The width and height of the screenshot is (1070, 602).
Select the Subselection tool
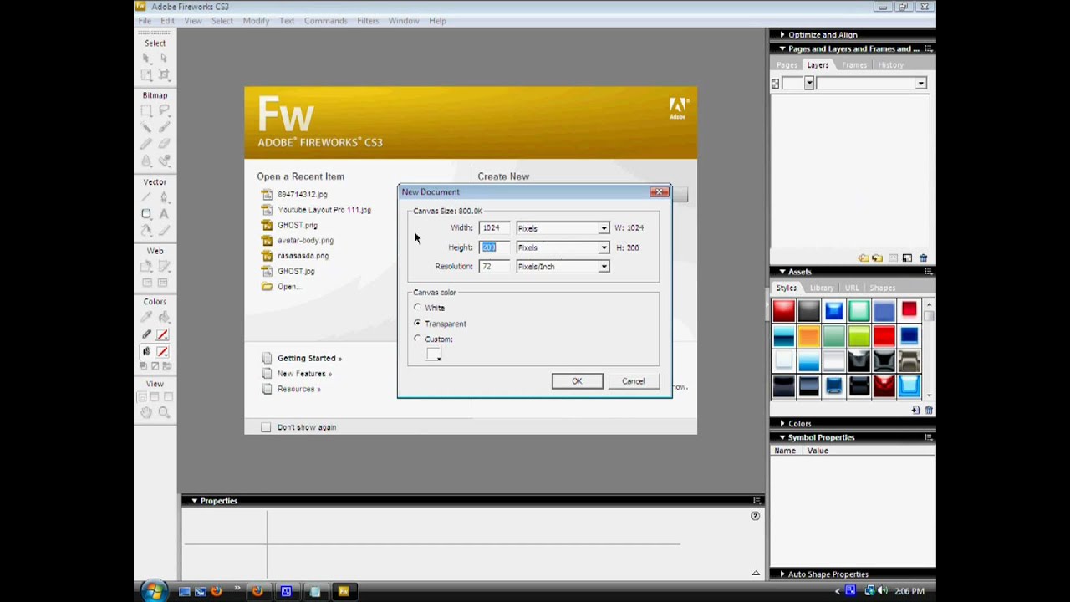click(x=164, y=58)
